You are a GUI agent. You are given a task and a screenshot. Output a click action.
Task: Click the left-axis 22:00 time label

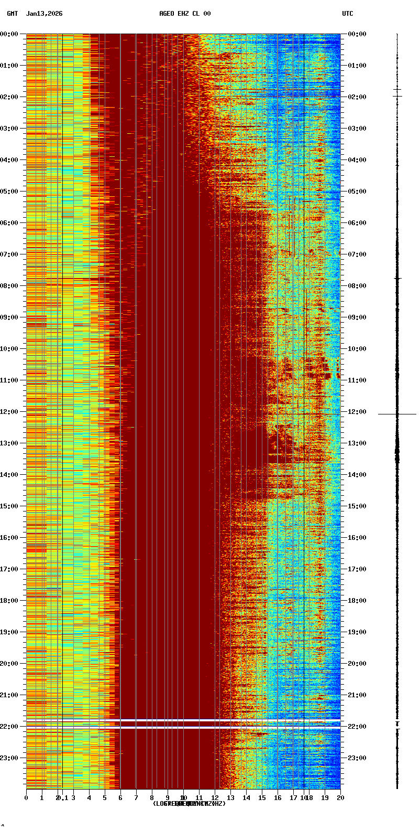[x=9, y=727]
